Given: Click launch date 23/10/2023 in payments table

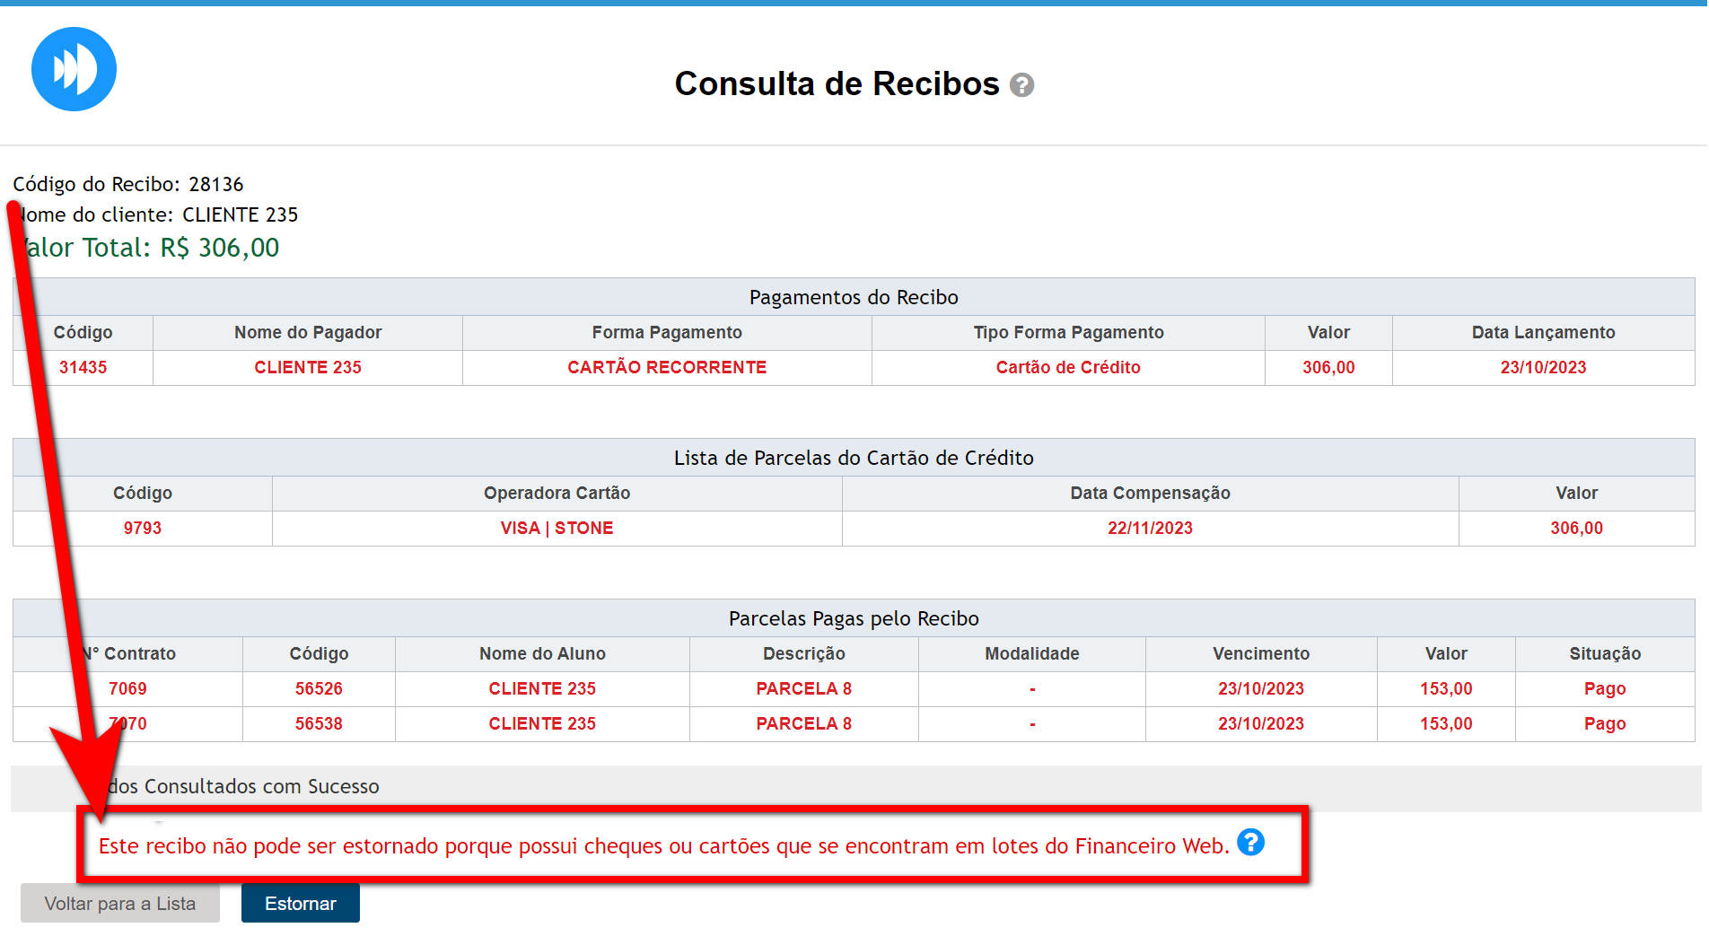Looking at the screenshot, I should click(1542, 367).
